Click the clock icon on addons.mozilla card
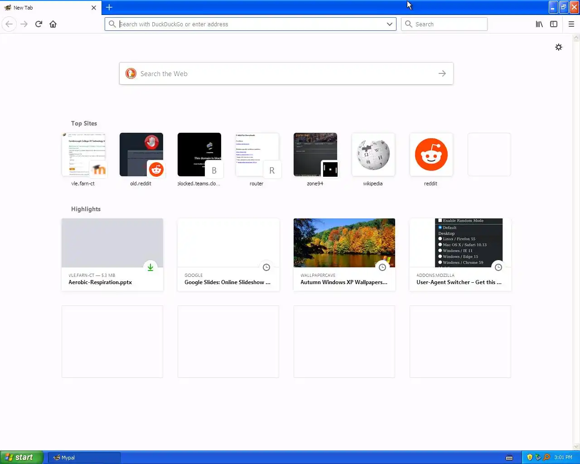This screenshot has height=464, width=580. tap(498, 267)
